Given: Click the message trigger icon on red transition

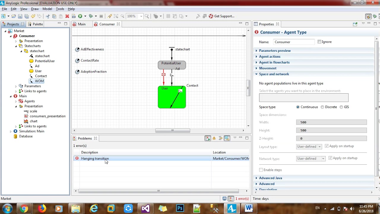Looking at the screenshot, I should pyautogui.click(x=163, y=74).
